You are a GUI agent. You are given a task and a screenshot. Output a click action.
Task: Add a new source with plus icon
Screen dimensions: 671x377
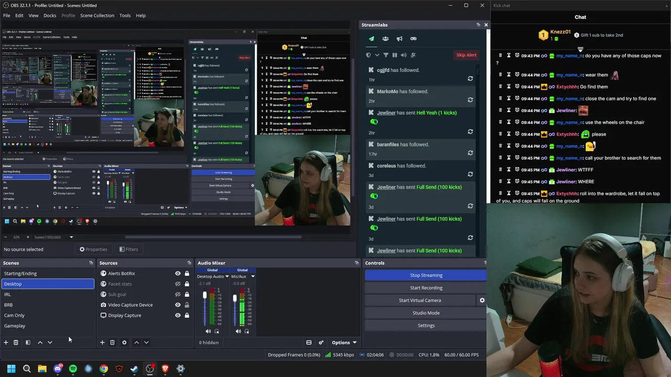coord(102,342)
